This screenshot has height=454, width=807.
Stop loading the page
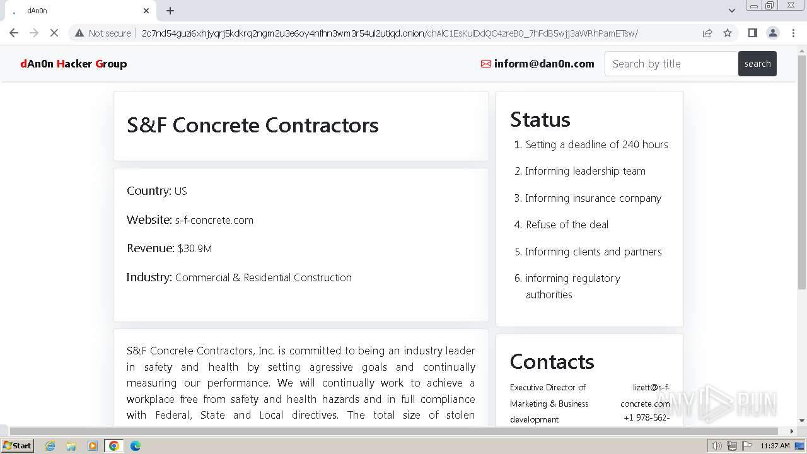(x=54, y=33)
